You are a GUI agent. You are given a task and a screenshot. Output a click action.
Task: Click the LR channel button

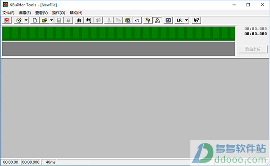[179, 20]
